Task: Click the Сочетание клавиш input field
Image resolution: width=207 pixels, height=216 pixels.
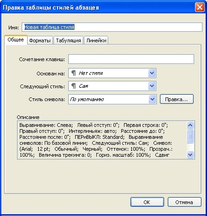Action: 131,59
